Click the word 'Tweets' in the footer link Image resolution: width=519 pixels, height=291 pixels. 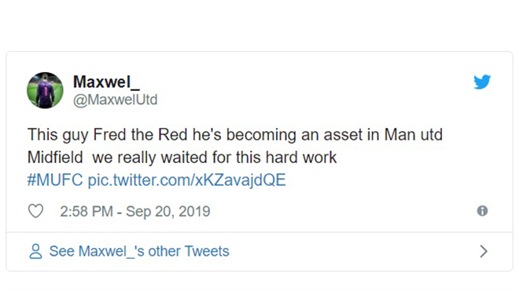[x=207, y=251]
